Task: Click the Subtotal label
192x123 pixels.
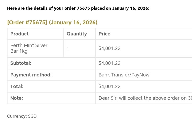Action: pos(21,63)
